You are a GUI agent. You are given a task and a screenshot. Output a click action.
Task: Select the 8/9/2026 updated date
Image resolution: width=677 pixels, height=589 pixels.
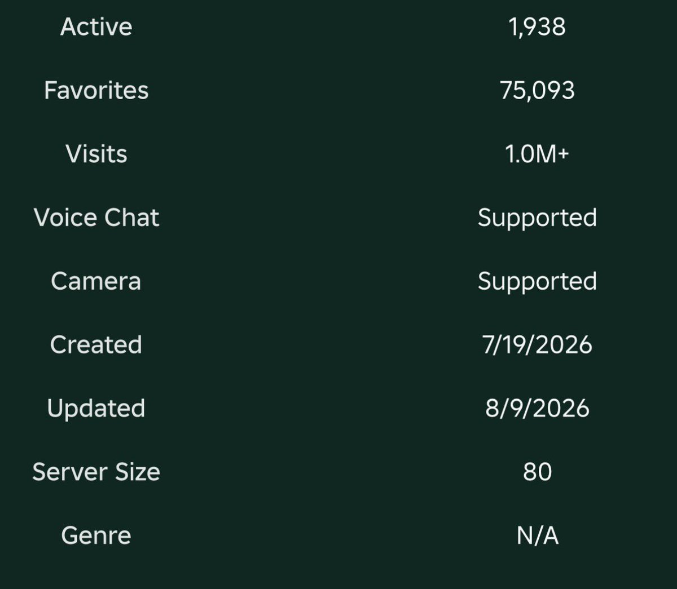537,409
